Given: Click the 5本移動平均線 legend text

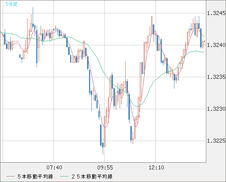Looking at the screenshot, I should (35, 176).
